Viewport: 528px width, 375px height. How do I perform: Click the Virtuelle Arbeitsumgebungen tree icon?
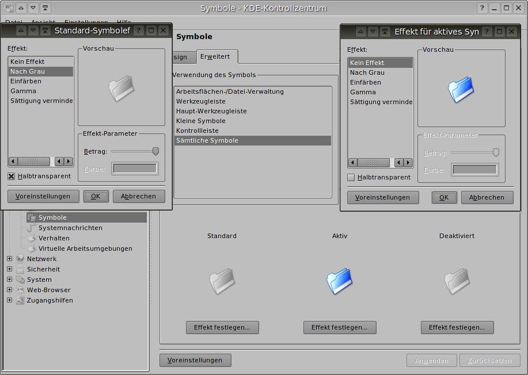click(32, 248)
